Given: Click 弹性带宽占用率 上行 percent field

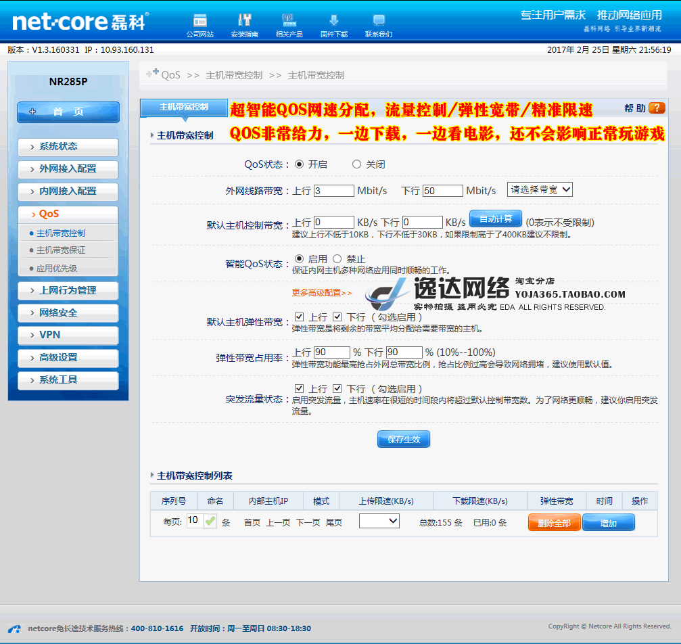Looking at the screenshot, I should tap(332, 352).
